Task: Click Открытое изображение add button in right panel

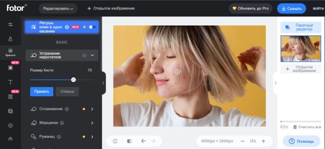Action: [301, 69]
